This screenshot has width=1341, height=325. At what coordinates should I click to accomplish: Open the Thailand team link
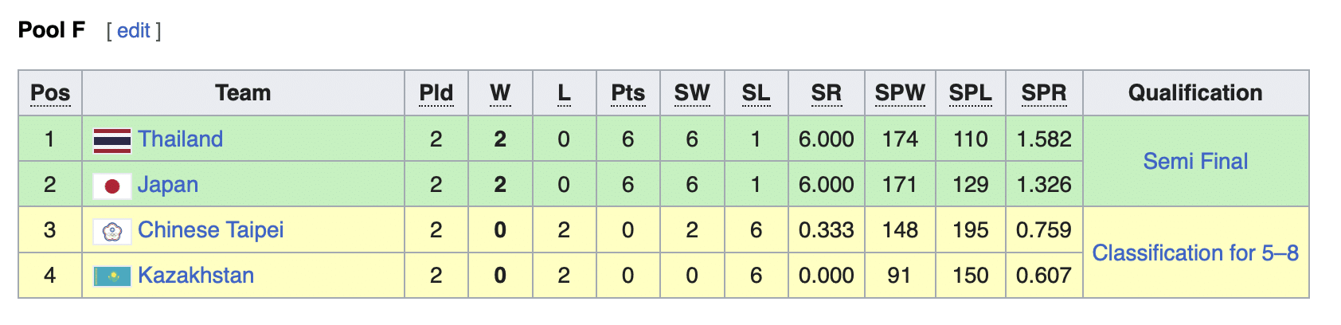(180, 139)
